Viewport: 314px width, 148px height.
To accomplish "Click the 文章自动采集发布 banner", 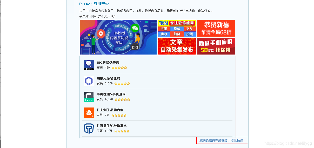I will click(177, 46).
